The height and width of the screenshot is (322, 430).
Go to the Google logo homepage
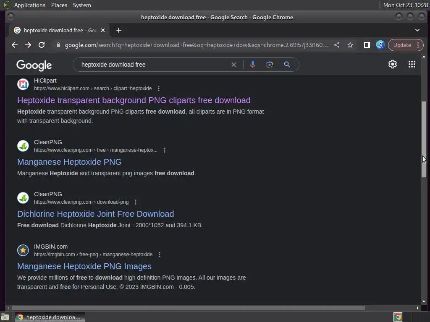[34, 65]
